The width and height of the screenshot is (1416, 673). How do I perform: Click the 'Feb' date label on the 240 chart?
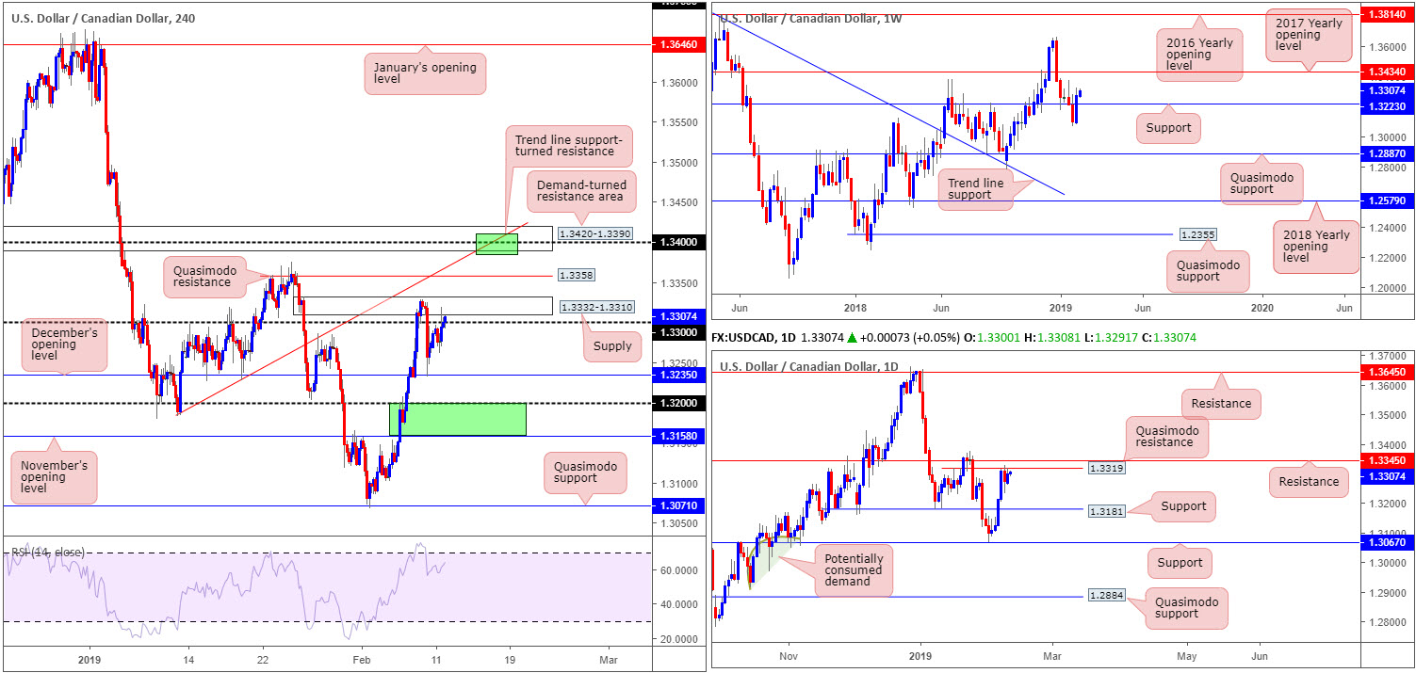(x=363, y=661)
